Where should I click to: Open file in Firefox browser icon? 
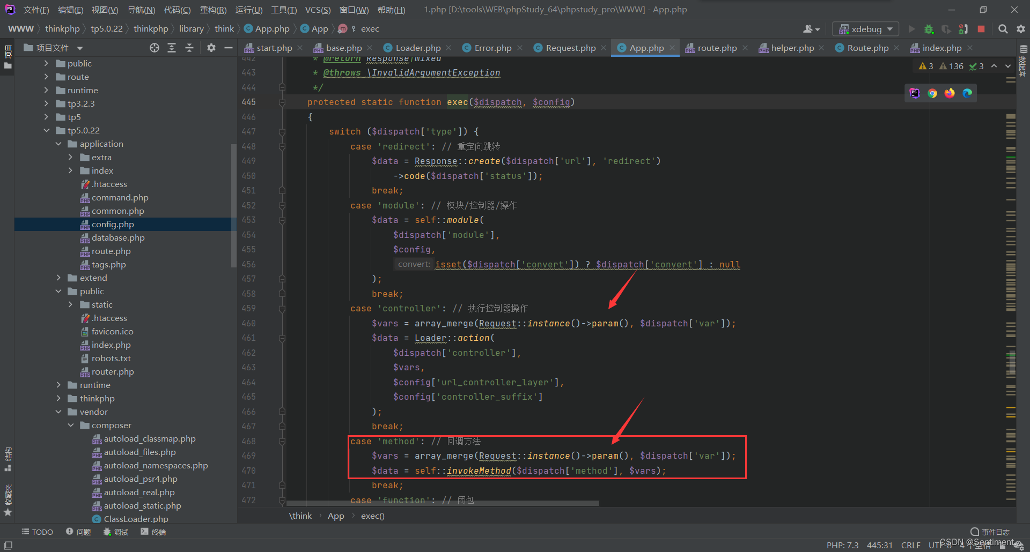[x=950, y=93]
